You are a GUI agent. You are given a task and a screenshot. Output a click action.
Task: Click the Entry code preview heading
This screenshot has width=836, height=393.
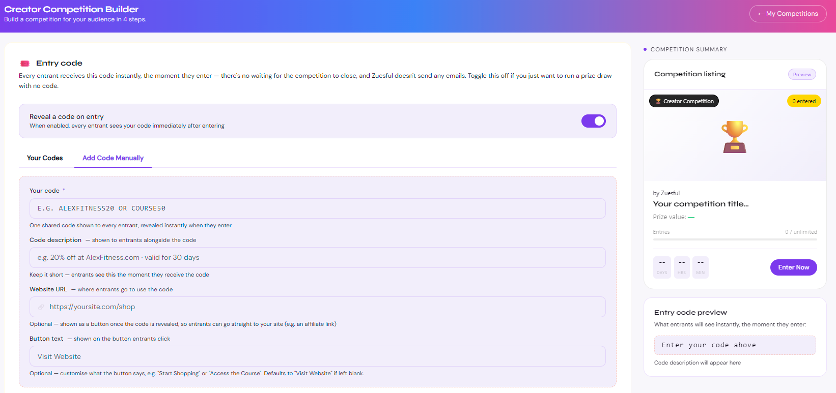(x=690, y=313)
